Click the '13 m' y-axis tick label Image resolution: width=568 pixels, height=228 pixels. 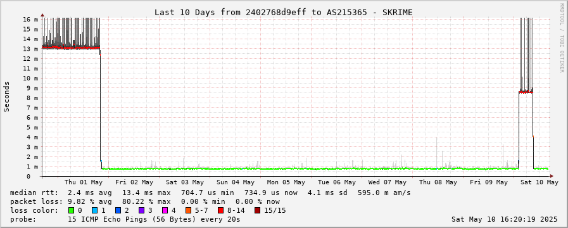point(30,49)
